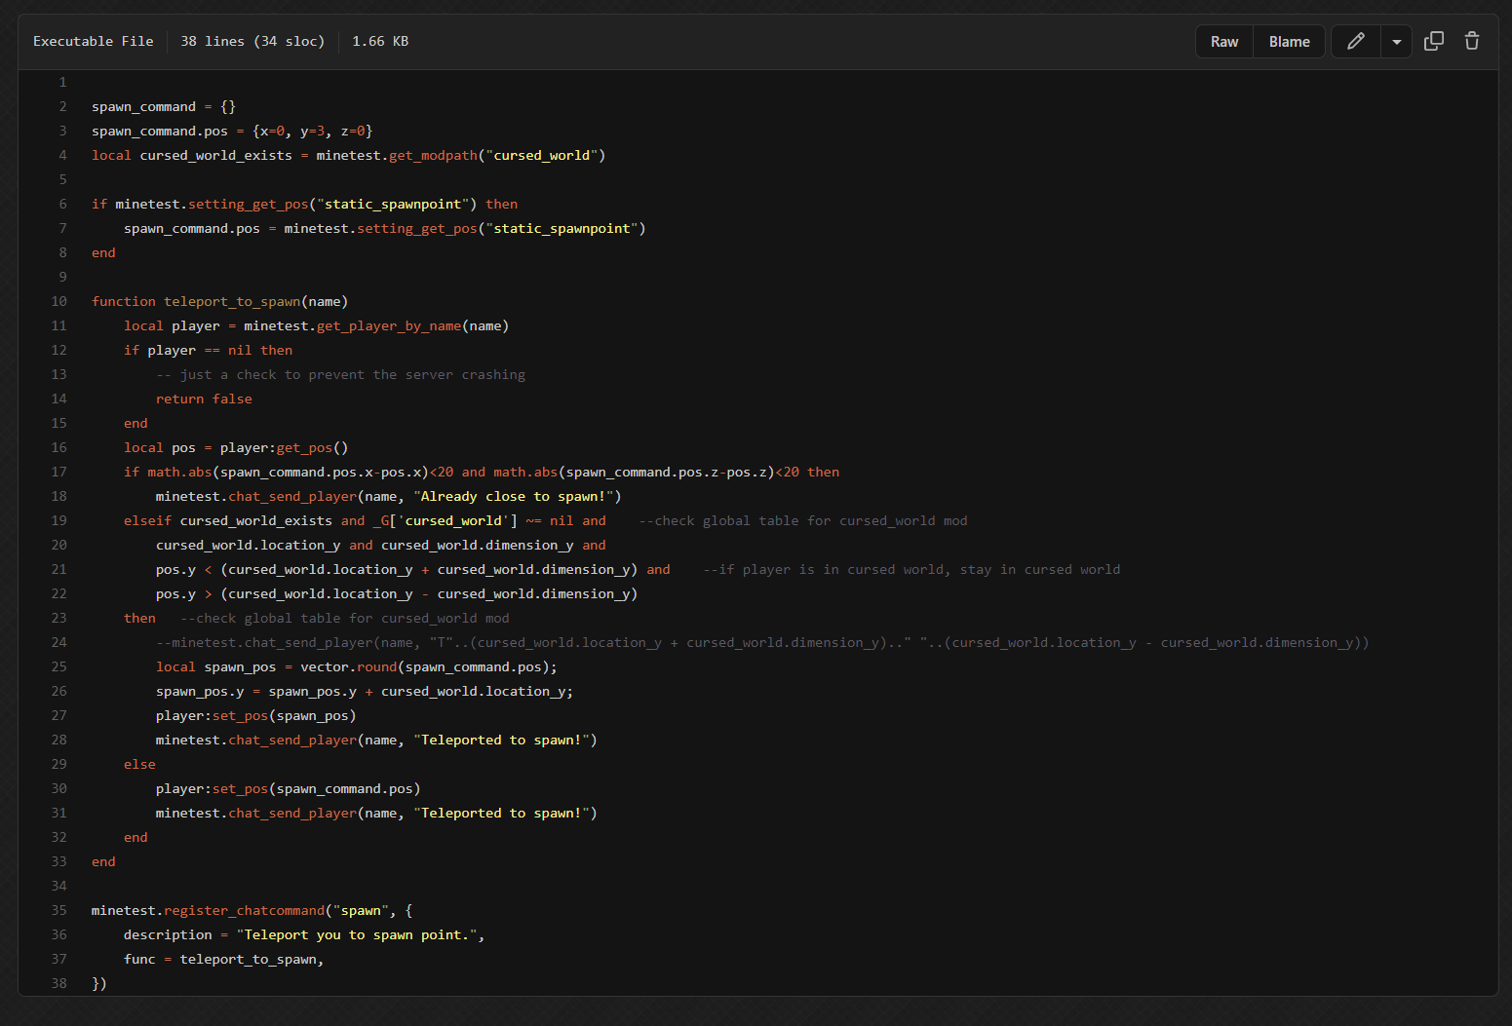Open the Blame view
Image resolution: width=1512 pixels, height=1026 pixels.
pyautogui.click(x=1289, y=42)
